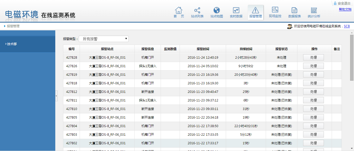Viewport: 354px width, 151px height.
Task: Select row number 427828 cell
Action: pos(72,57)
